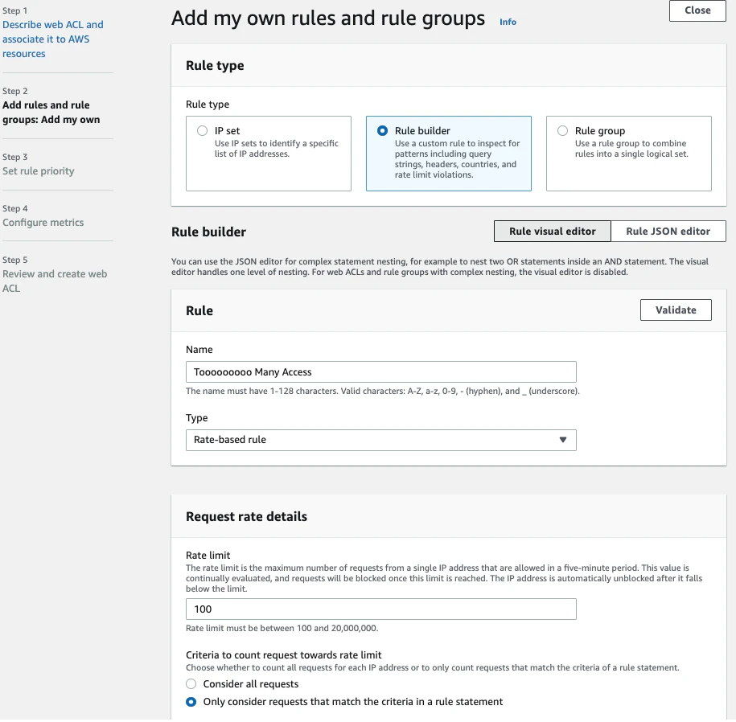
Task: Select Step 4 Configure metrics
Action: 43,223
